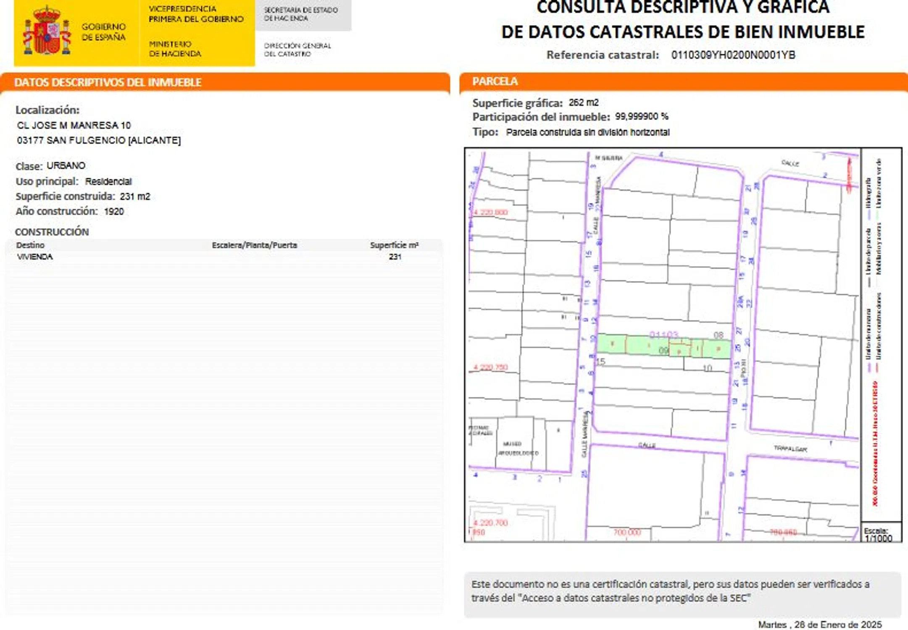This screenshot has width=908, height=630.
Task: Click the Dirección General del Catastro label
Action: [x=297, y=49]
